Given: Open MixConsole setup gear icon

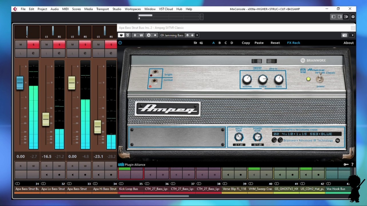Looking at the screenshot, I should click(353, 17).
